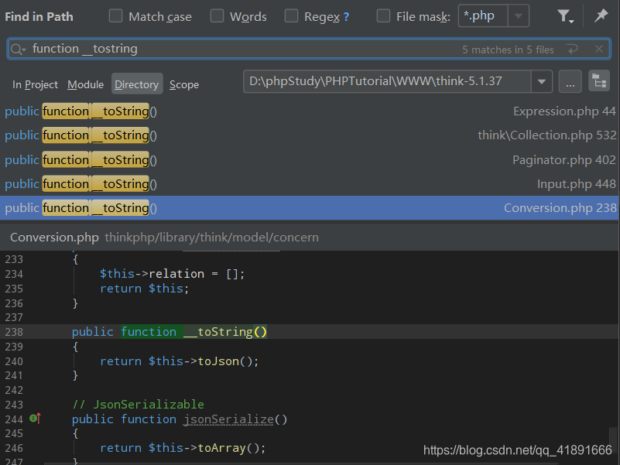The image size is (620, 465).
Task: Open the filter search results icon
Action: (565, 16)
